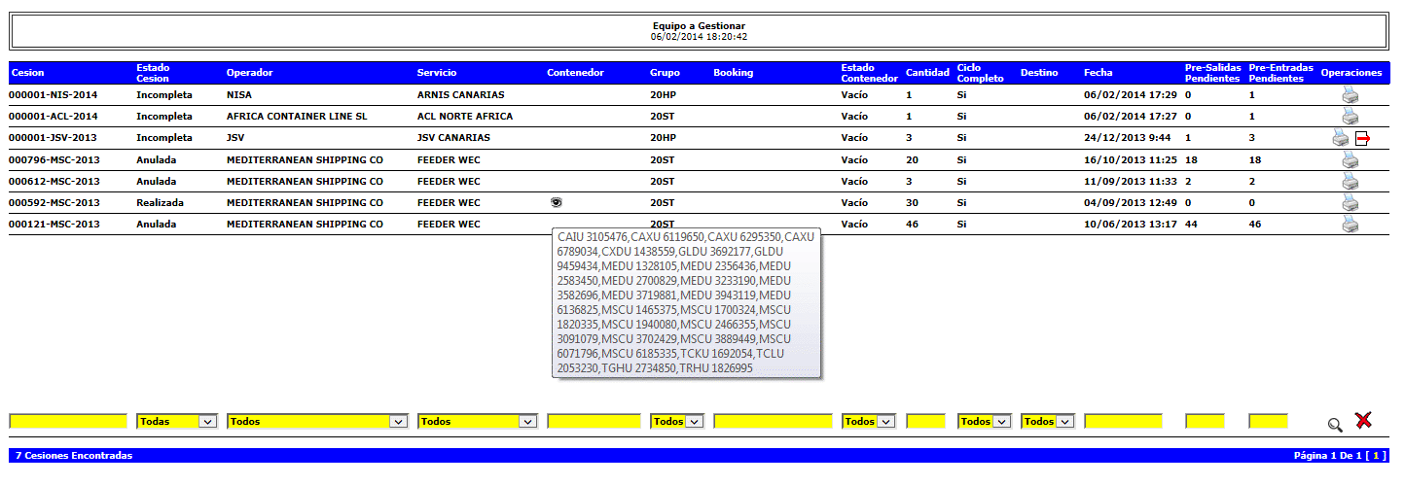
Task: Print cesion 000001-JSV-2013
Action: (x=1341, y=138)
